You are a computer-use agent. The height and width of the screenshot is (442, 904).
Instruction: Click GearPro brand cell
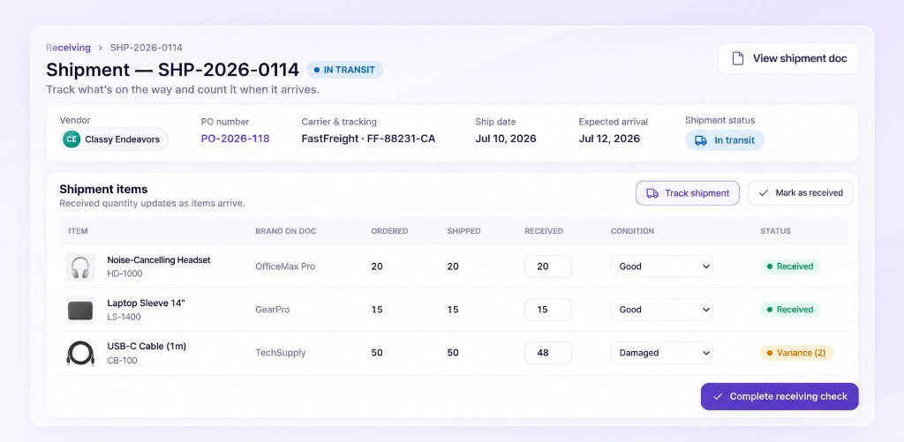pyautogui.click(x=272, y=310)
